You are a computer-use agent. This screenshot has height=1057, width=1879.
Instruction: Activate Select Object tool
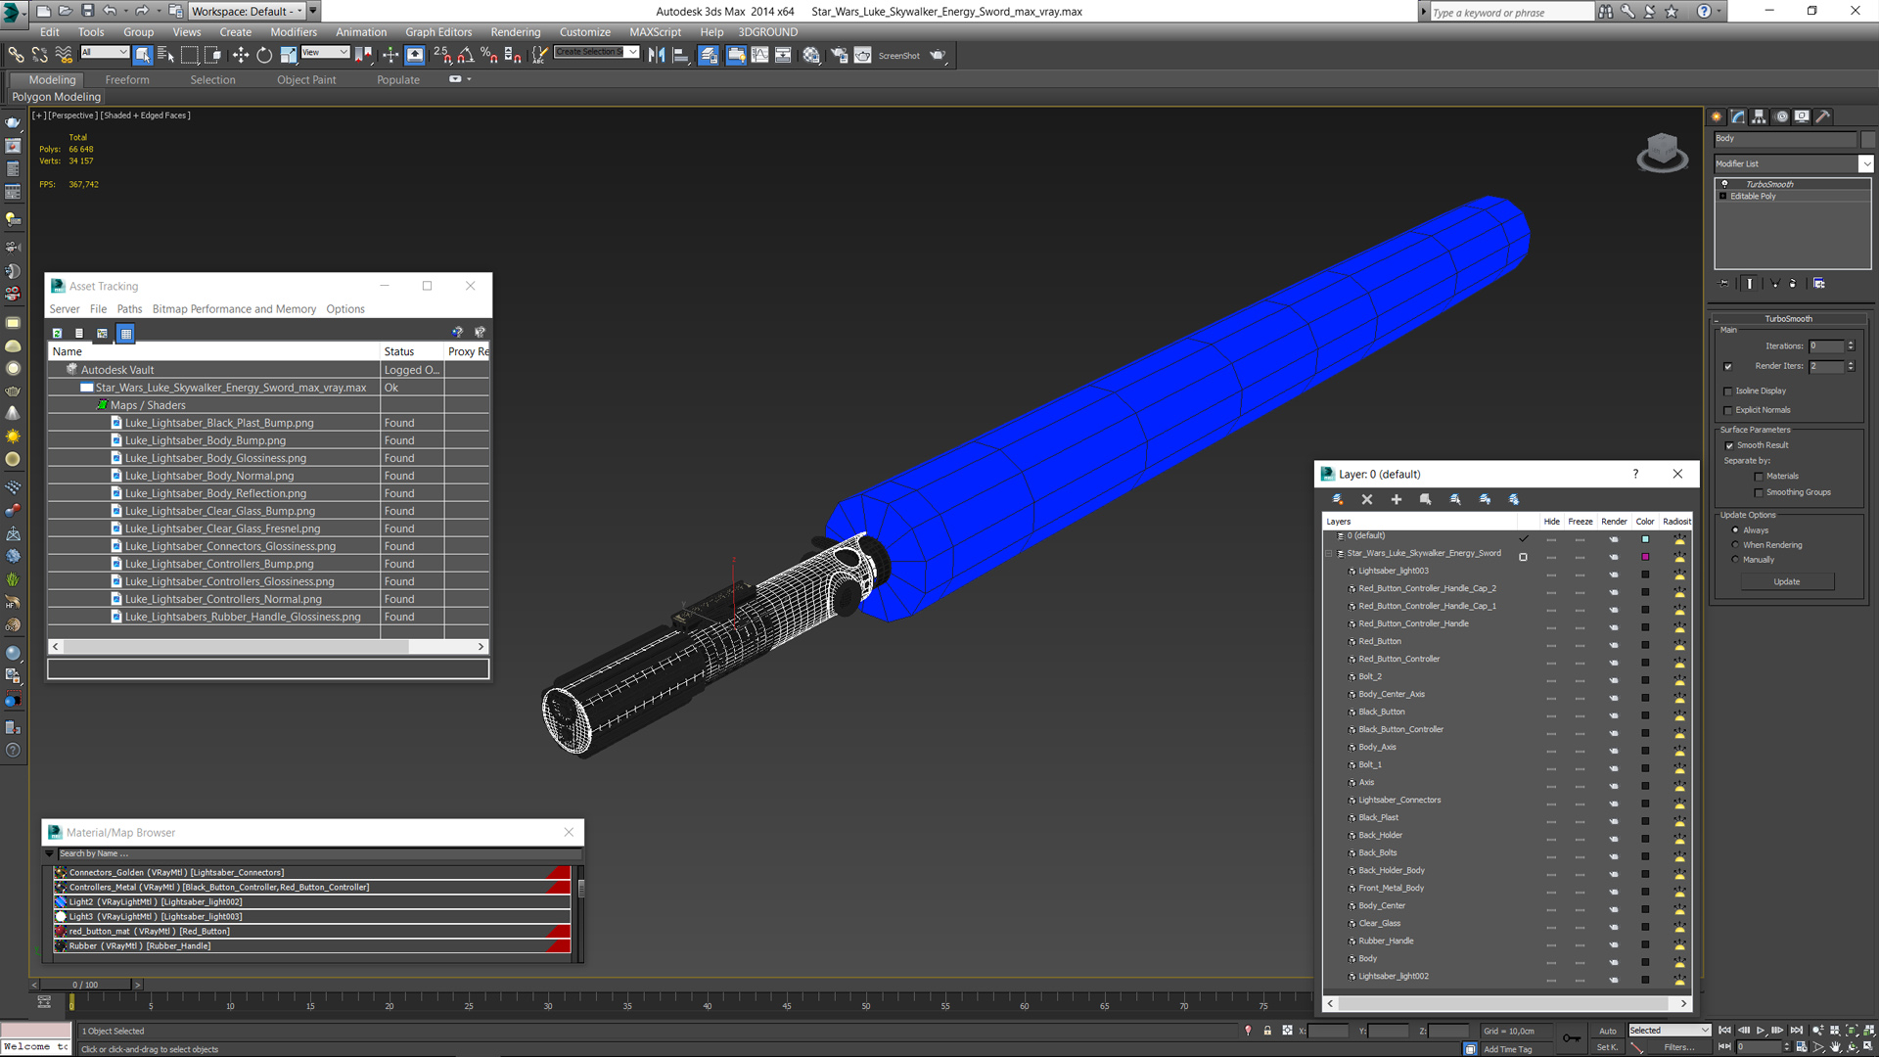pyautogui.click(x=143, y=56)
